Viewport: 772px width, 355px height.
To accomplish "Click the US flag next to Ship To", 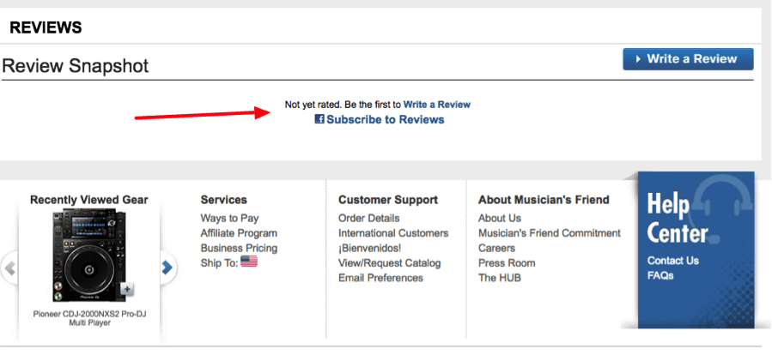I will tap(249, 262).
